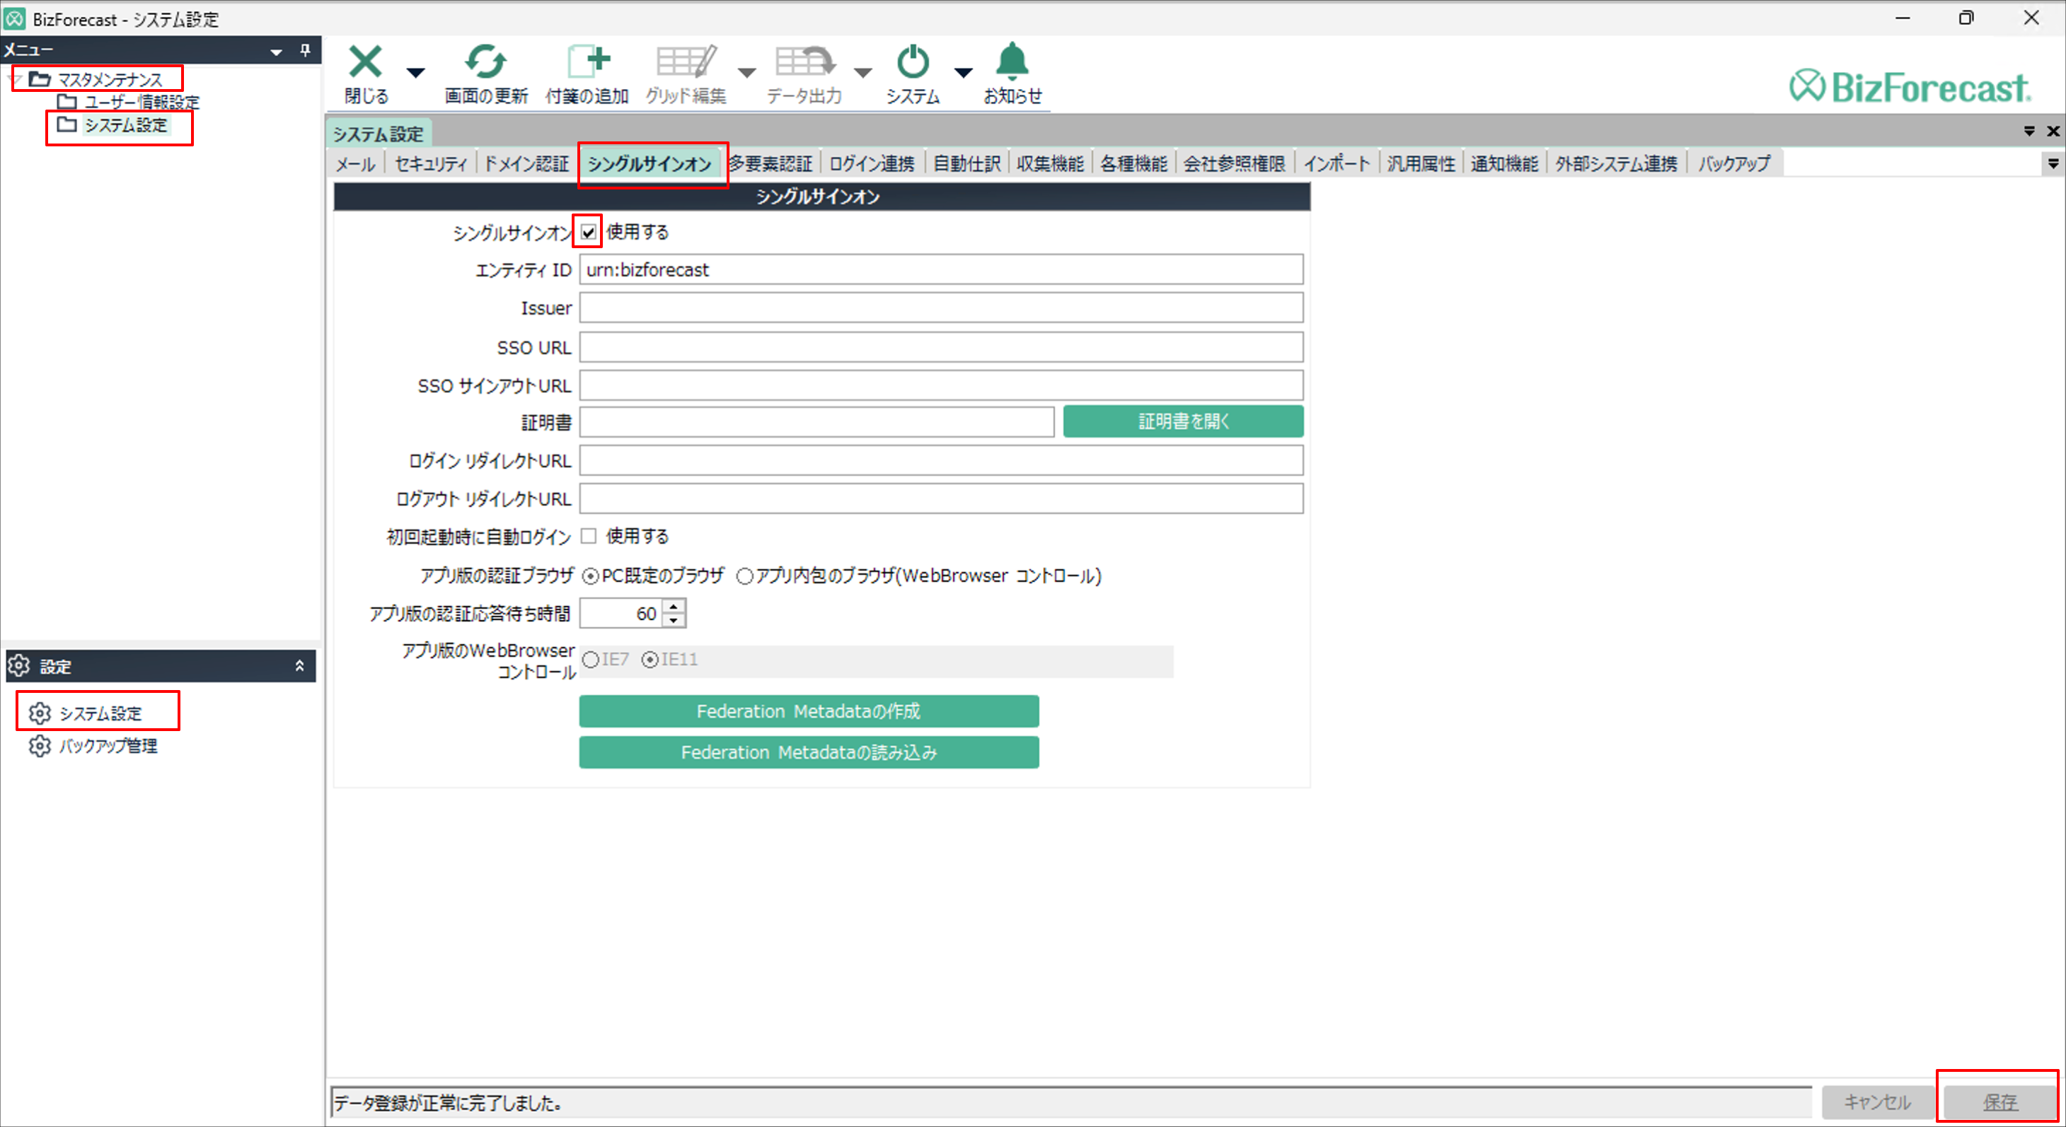The height and width of the screenshot is (1127, 2066).
Task: Open dropdown arrow next to システム power icon
Action: click(x=963, y=73)
